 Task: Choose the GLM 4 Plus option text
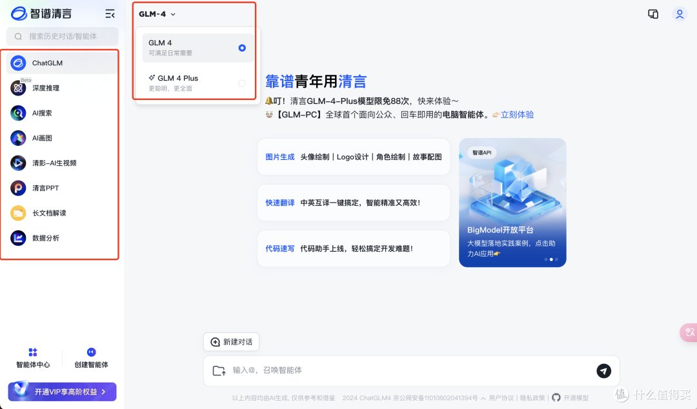178,78
